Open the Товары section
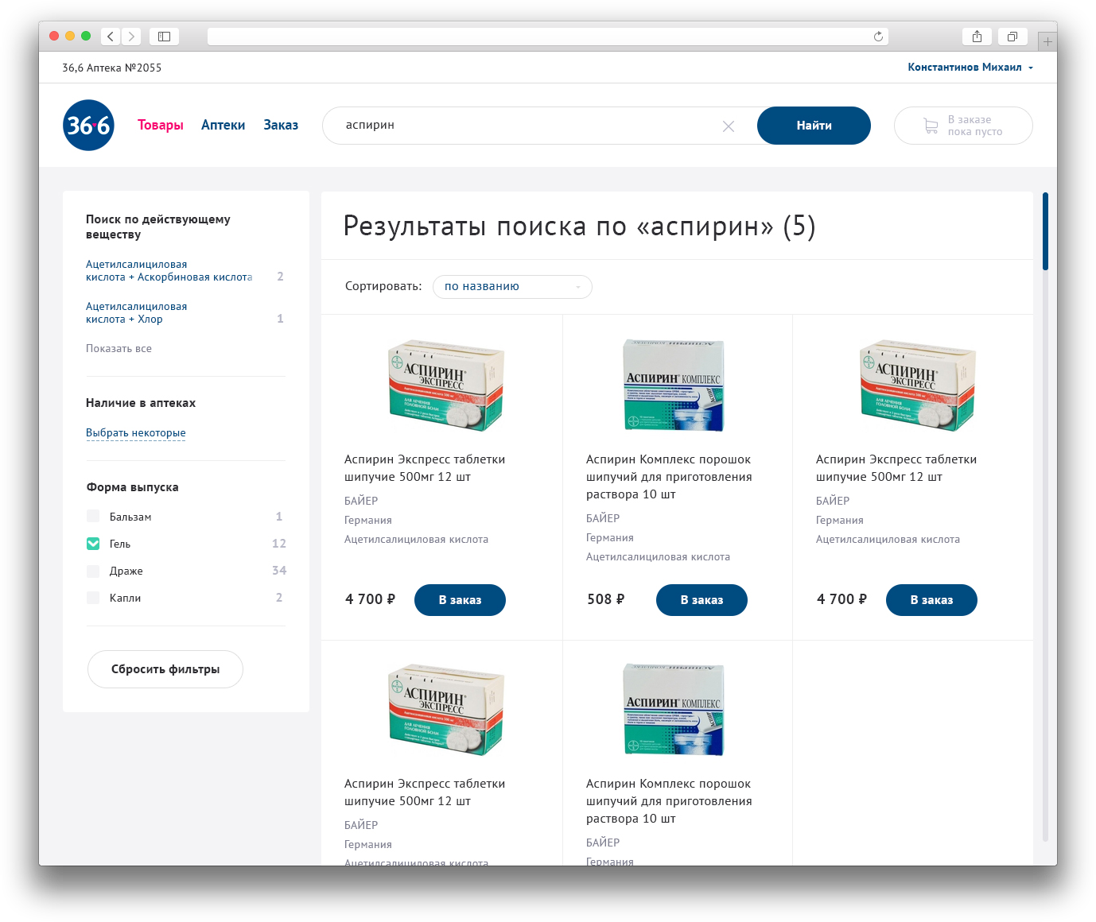 tap(161, 125)
